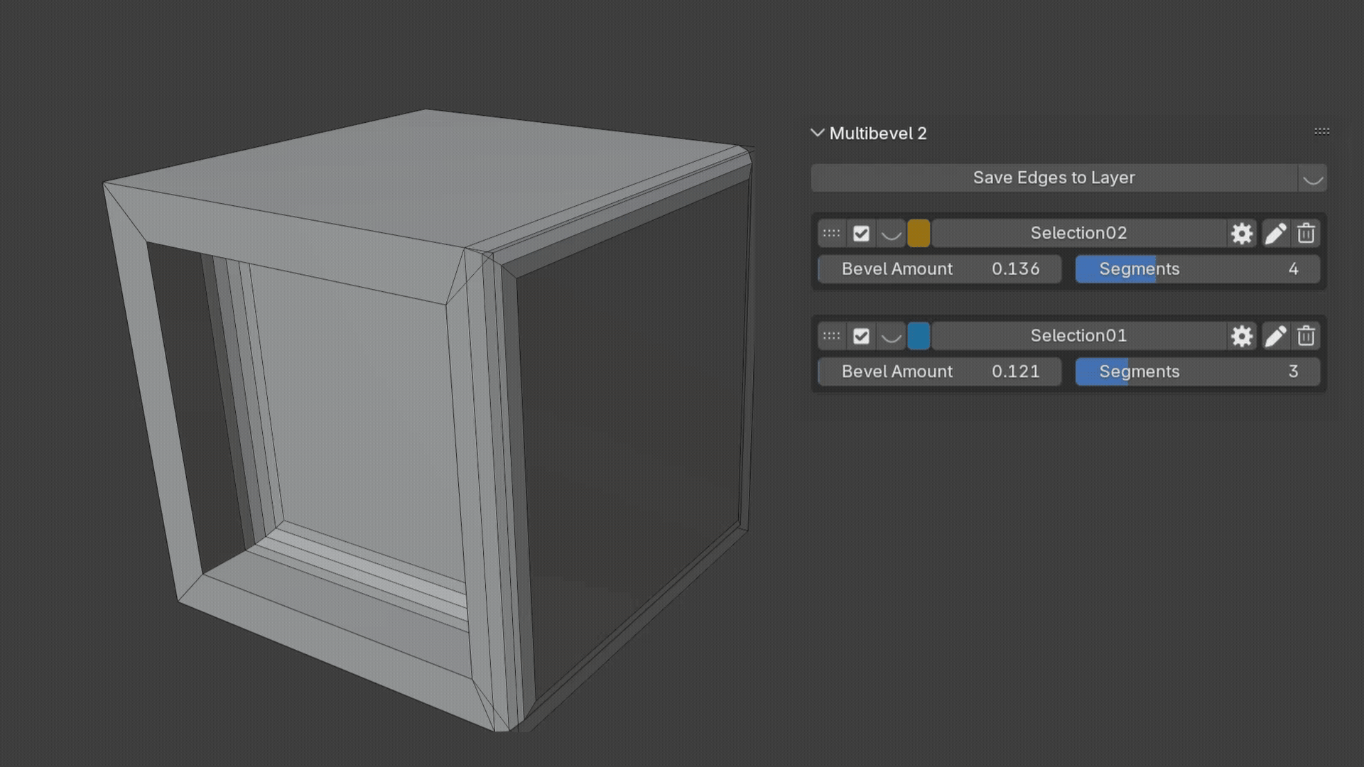Click Selection02 row drag handle

(x=831, y=233)
